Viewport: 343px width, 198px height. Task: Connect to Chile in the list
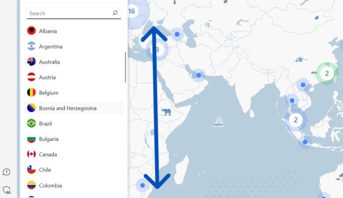[x=74, y=170]
